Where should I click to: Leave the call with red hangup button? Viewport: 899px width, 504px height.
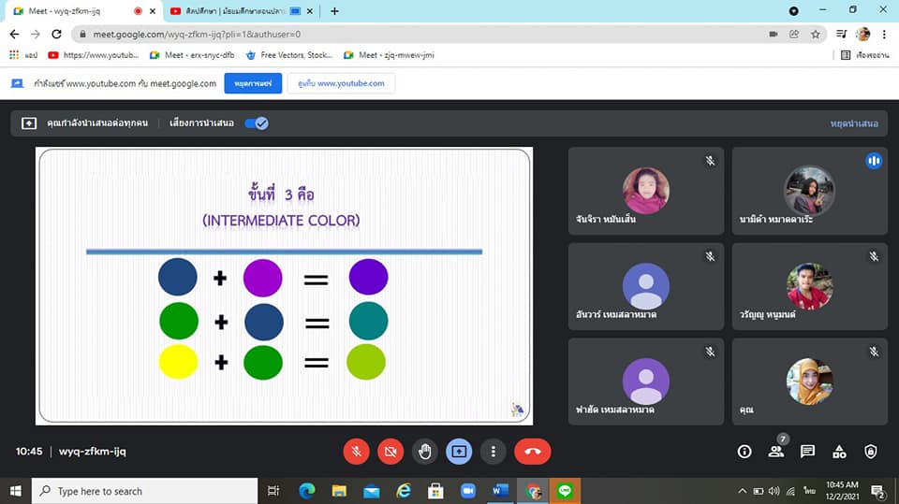point(532,452)
